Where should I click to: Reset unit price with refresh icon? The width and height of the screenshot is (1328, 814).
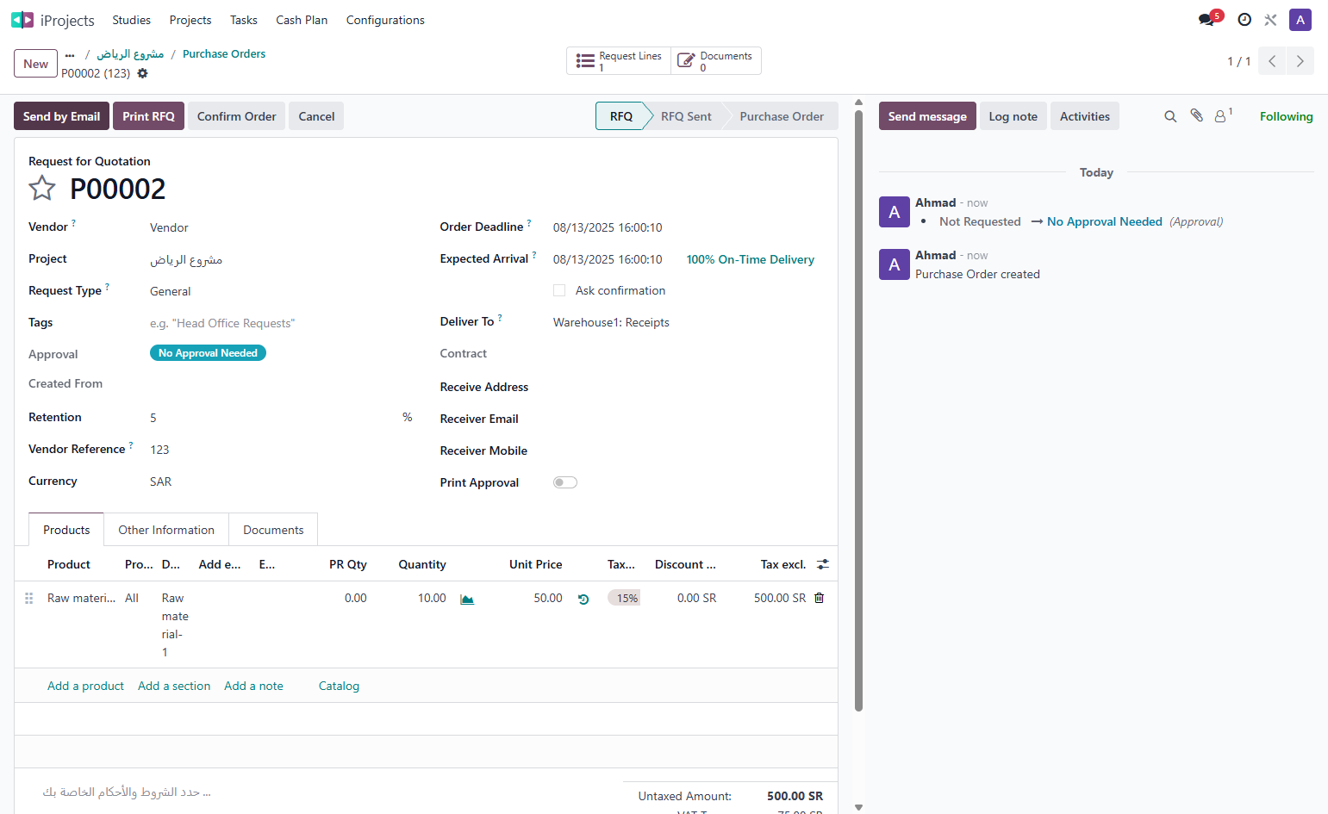(583, 600)
